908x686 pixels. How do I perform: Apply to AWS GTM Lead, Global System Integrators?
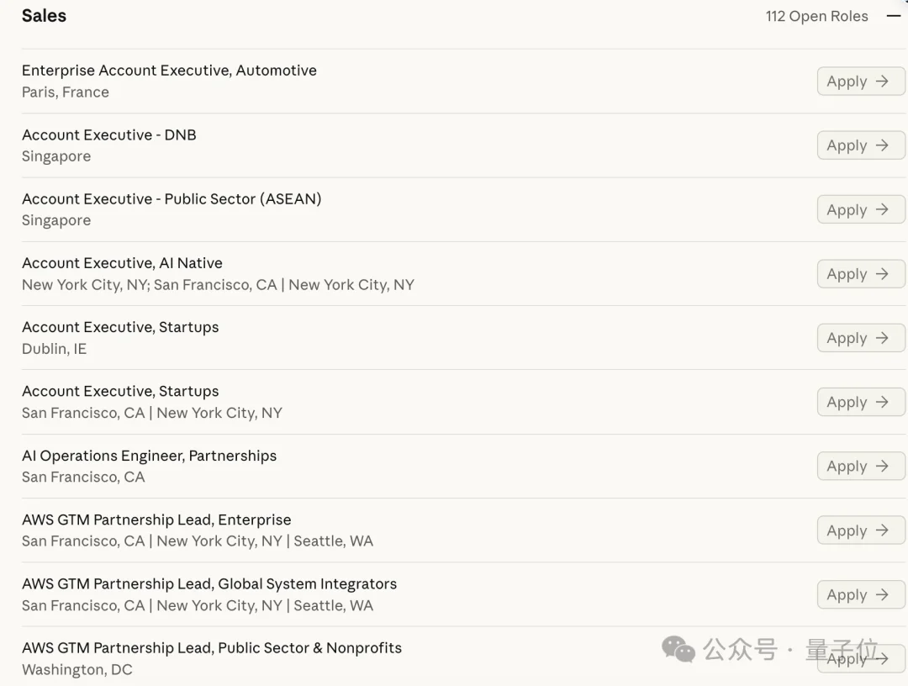click(861, 594)
